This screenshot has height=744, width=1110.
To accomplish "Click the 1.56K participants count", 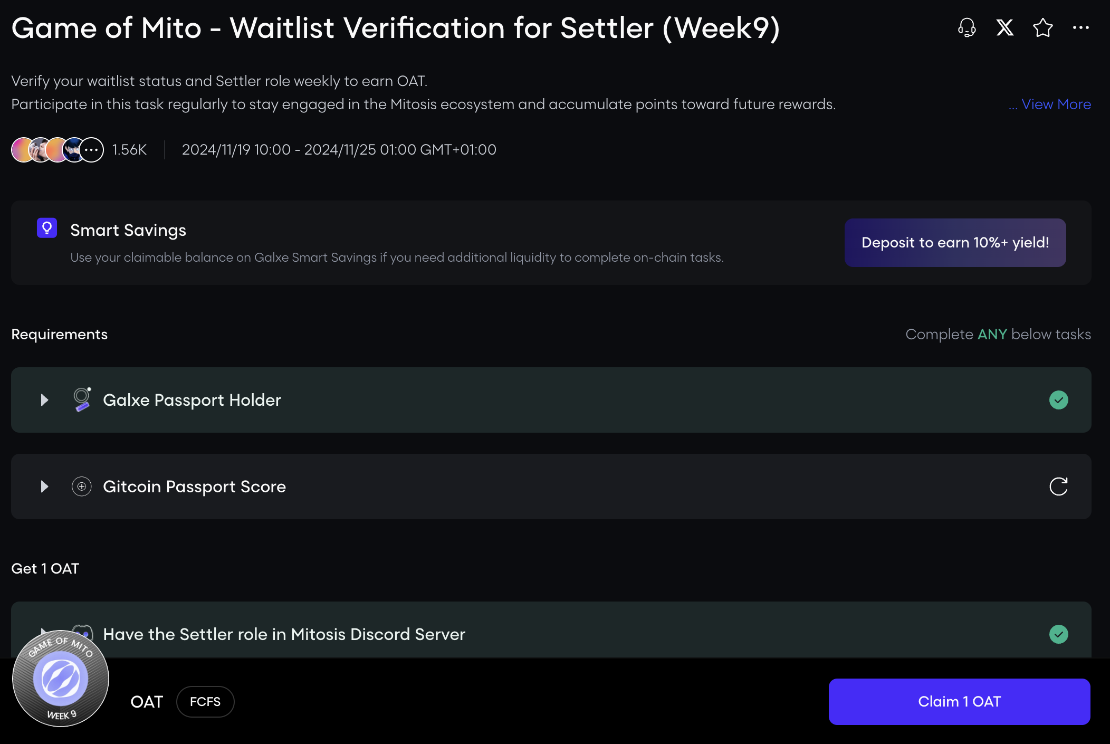I will pyautogui.click(x=129, y=150).
